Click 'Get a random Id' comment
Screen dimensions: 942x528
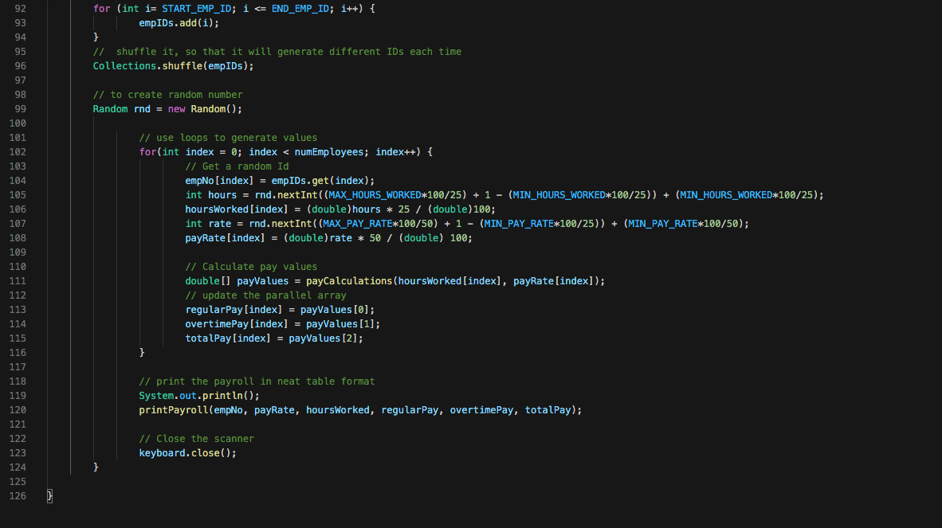coord(237,166)
